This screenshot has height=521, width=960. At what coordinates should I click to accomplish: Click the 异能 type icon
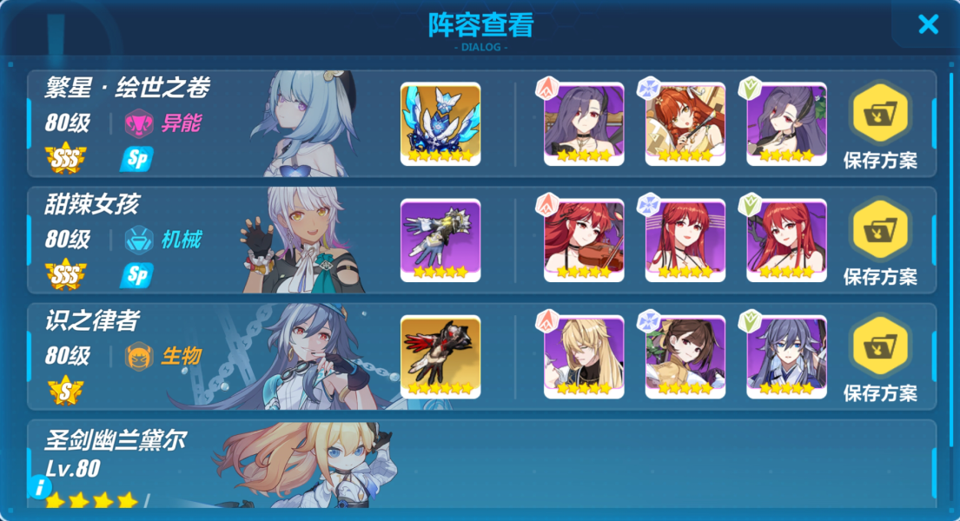pyautogui.click(x=139, y=123)
